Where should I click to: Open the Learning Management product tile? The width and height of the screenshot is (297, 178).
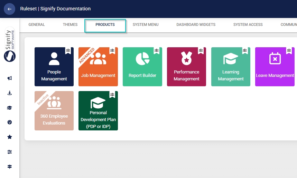coord(231,67)
